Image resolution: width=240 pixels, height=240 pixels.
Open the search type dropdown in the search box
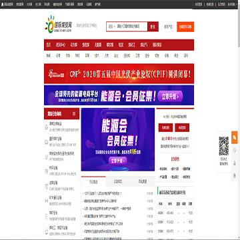(111, 27)
